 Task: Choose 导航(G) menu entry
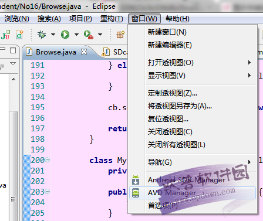(x=193, y=162)
